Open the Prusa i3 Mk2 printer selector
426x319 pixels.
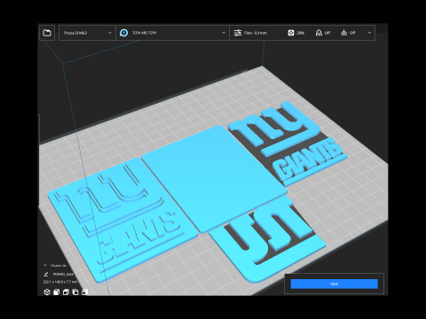87,33
